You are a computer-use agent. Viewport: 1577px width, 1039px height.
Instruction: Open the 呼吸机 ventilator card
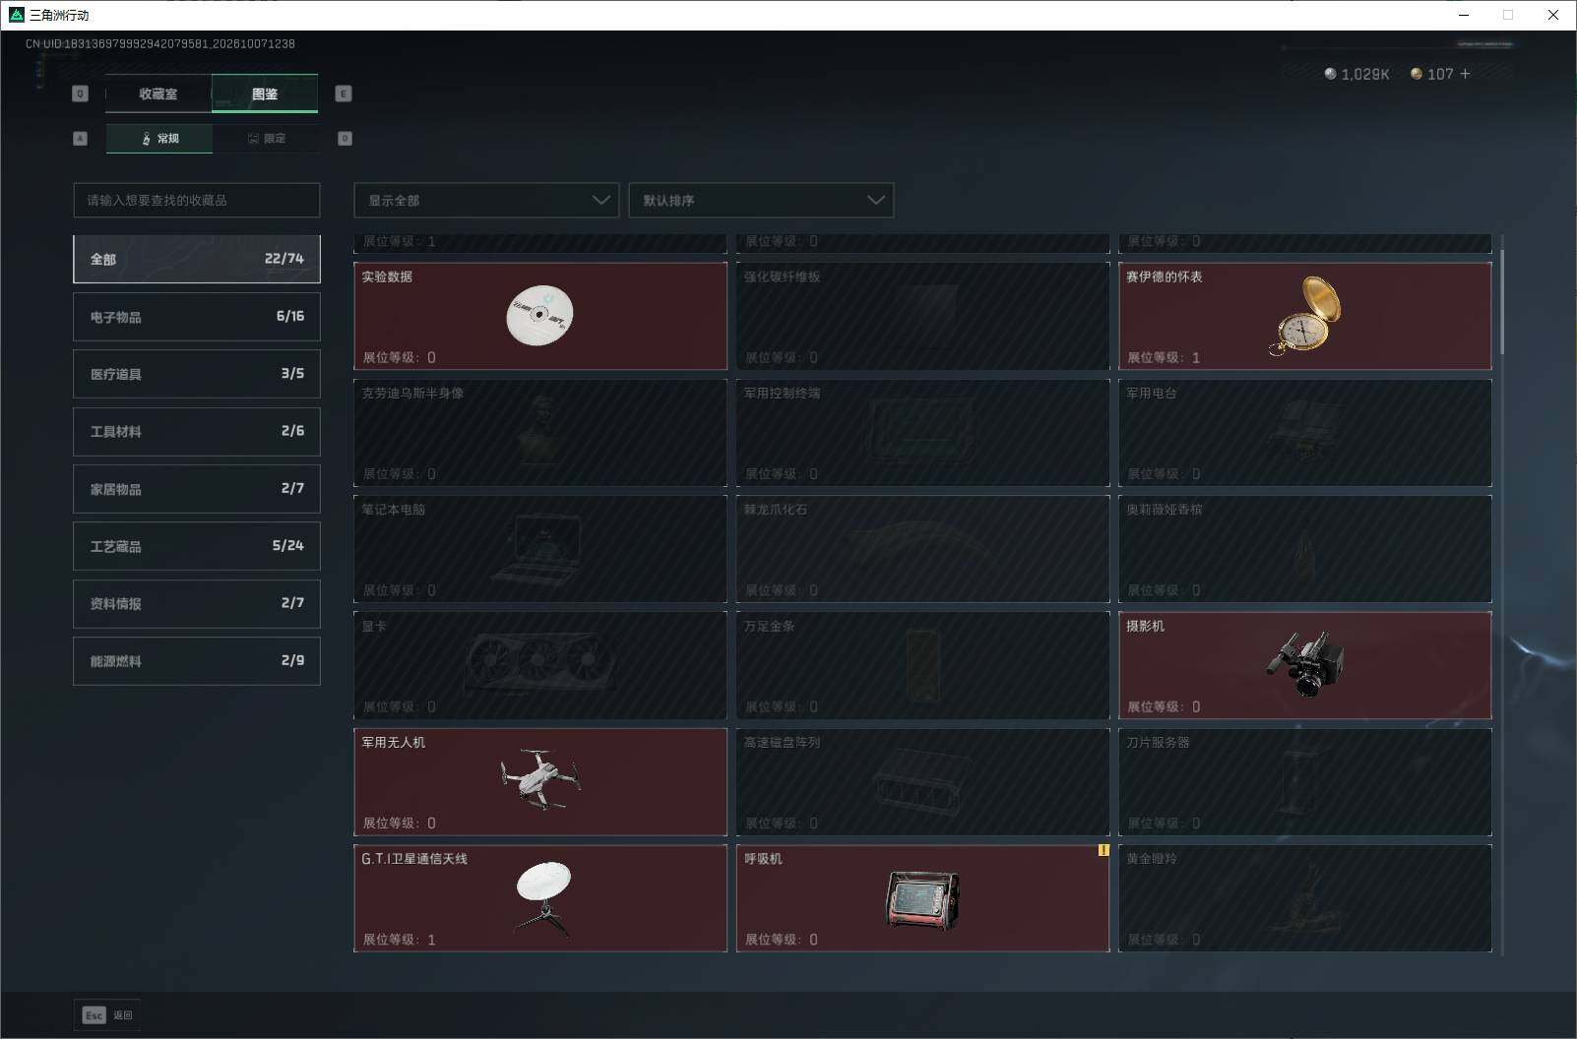[922, 898]
